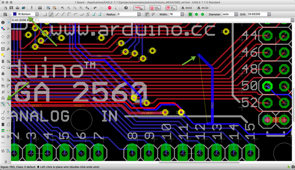Expand the Diameter dropdown
The width and height of the screenshot is (295, 170).
[236, 14]
